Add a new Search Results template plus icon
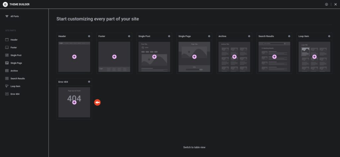 tap(274, 57)
